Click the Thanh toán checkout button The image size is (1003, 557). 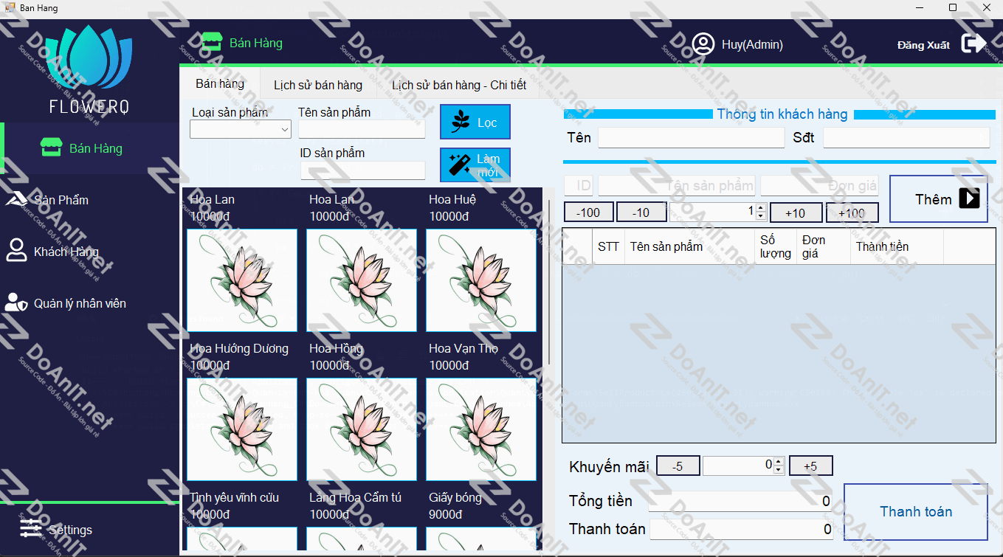coord(916,512)
